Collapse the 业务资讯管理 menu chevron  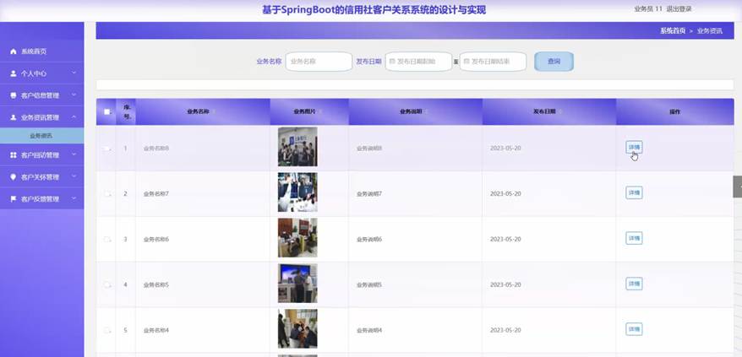pyautogui.click(x=74, y=117)
